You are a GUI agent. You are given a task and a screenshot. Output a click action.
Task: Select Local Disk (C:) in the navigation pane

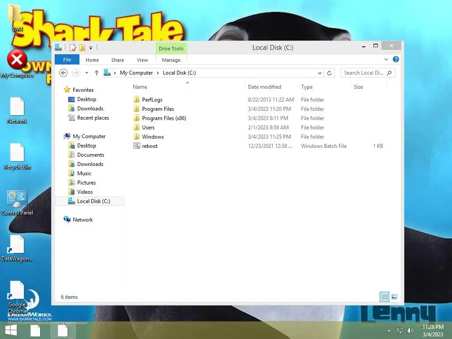coord(89,201)
